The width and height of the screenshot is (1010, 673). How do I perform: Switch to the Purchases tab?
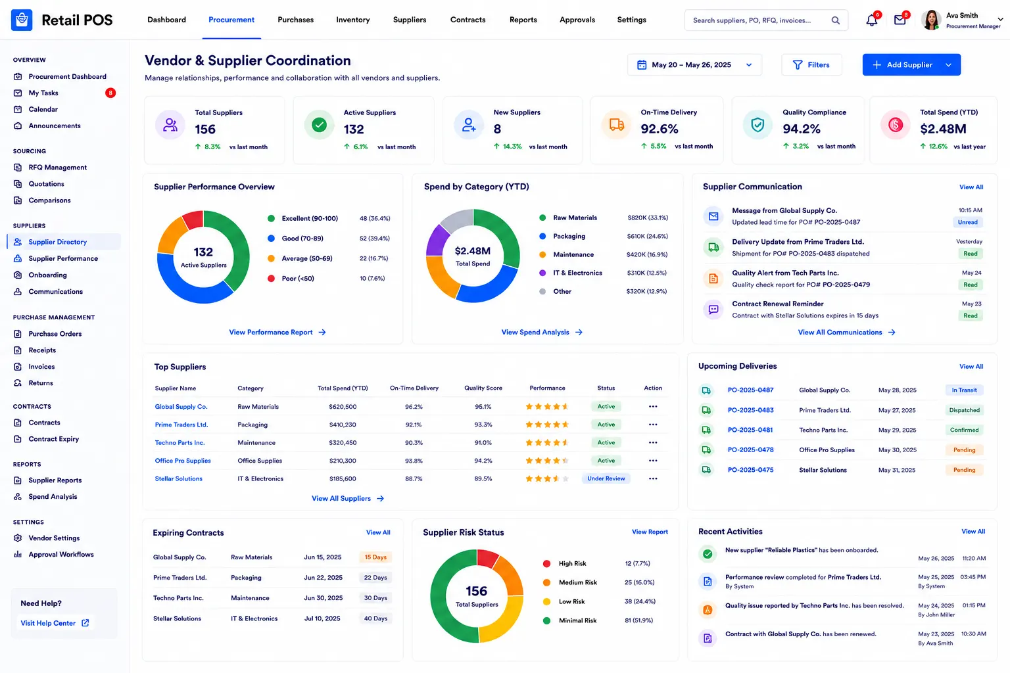(296, 20)
